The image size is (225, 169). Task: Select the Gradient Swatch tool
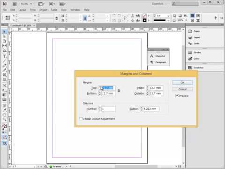click(x=4, y=95)
